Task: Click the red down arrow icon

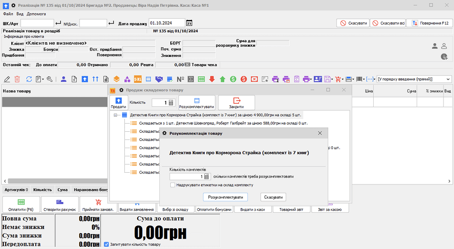Action: pos(212,79)
